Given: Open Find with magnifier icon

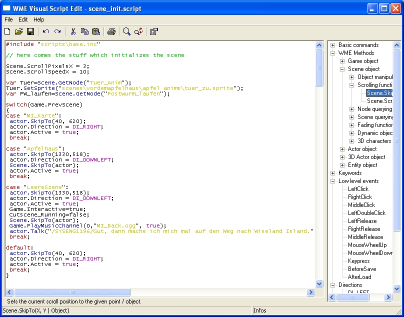Looking at the screenshot, I should coord(126,31).
